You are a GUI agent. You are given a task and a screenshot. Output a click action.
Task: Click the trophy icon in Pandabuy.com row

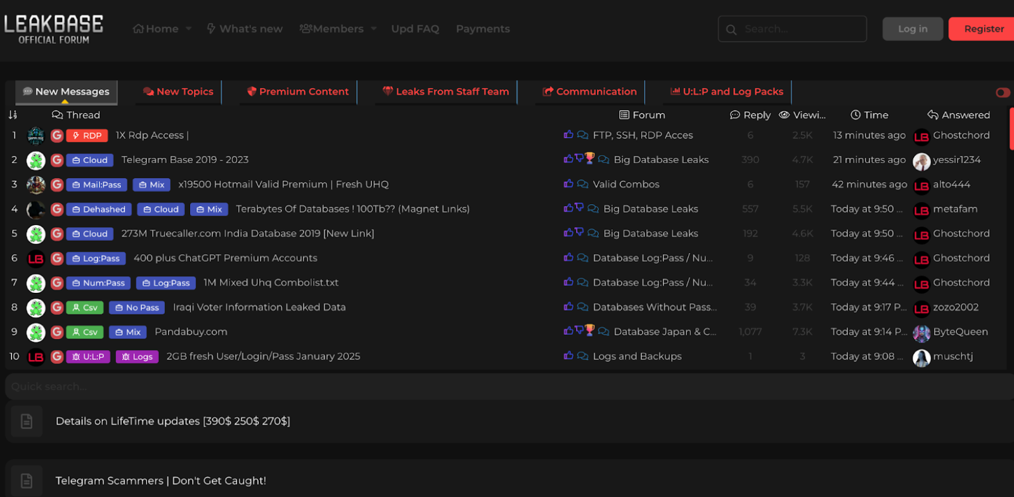[589, 330]
